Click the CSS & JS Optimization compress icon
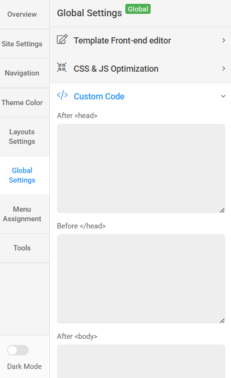 (62, 67)
